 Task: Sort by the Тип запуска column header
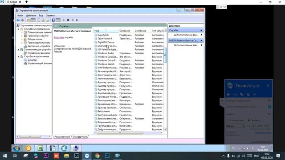click(x=157, y=31)
